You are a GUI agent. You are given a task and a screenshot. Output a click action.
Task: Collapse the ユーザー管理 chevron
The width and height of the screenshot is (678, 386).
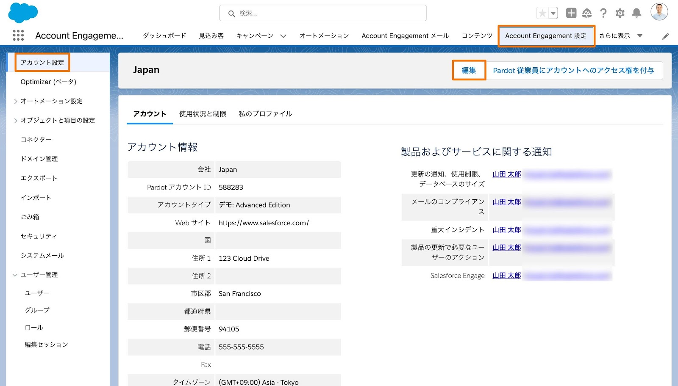coord(15,275)
